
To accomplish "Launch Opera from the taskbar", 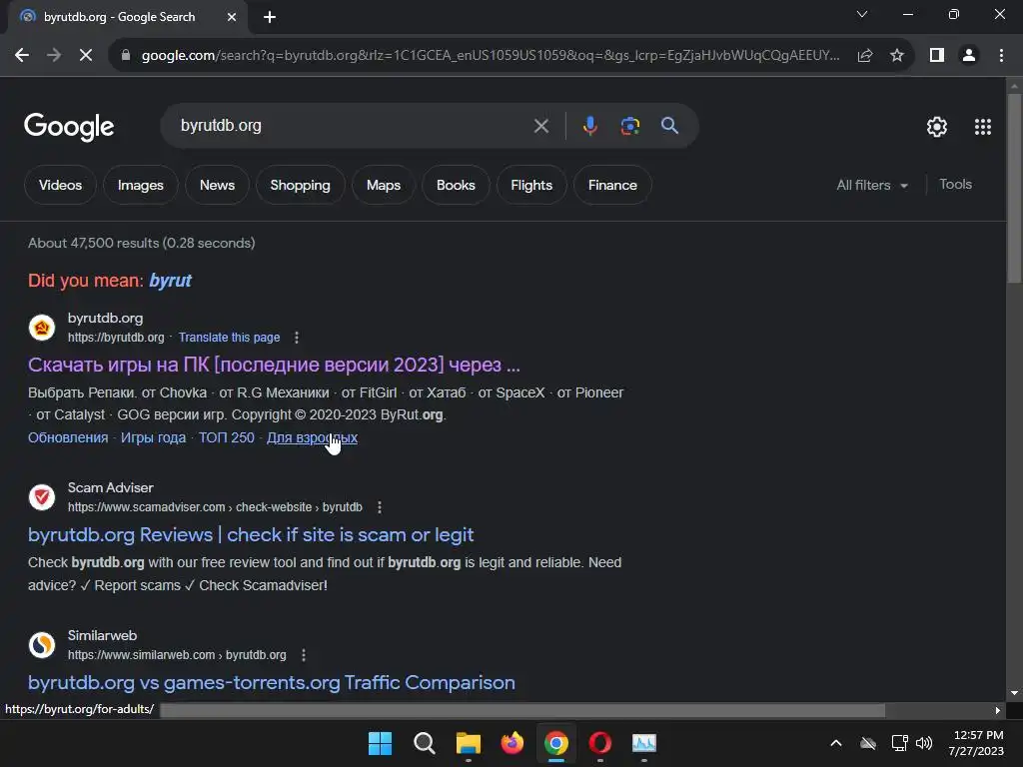I will [600, 743].
